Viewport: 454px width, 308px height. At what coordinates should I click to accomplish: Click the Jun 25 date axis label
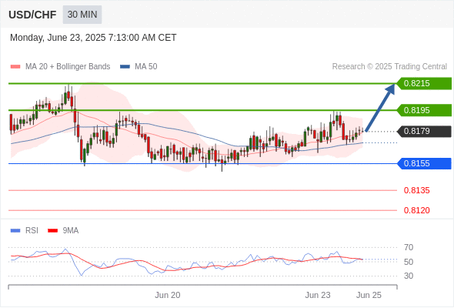click(369, 295)
